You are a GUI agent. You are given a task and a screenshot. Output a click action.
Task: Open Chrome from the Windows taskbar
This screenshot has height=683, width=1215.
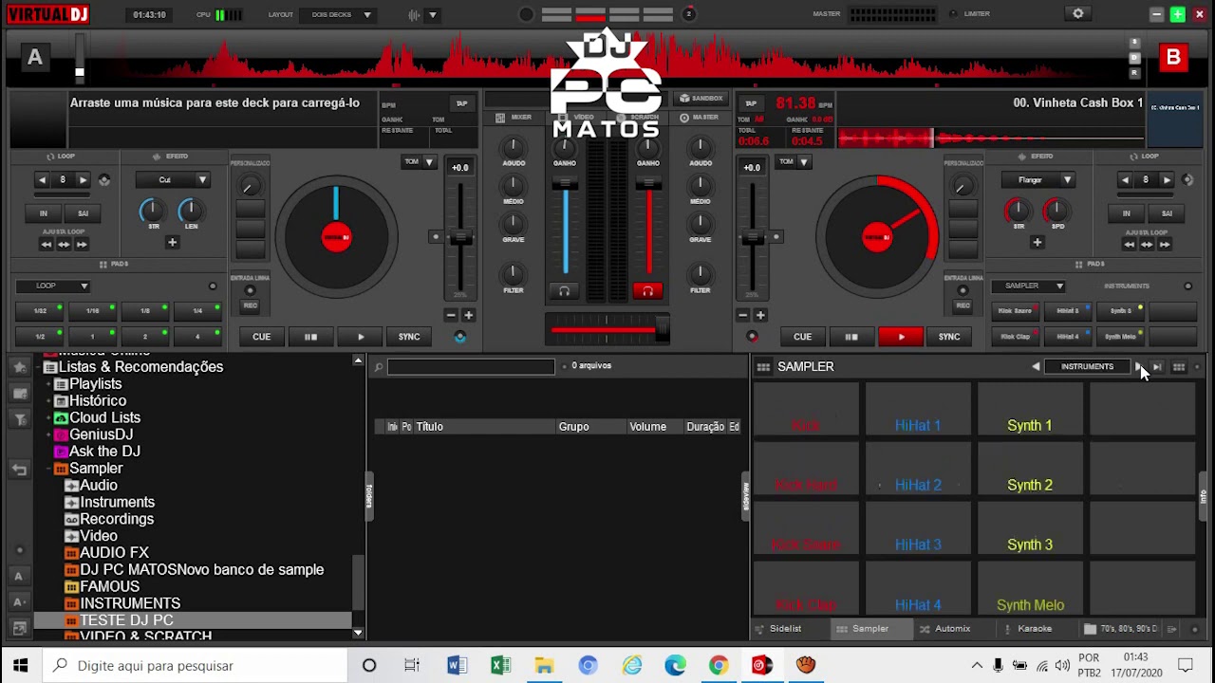tap(719, 666)
